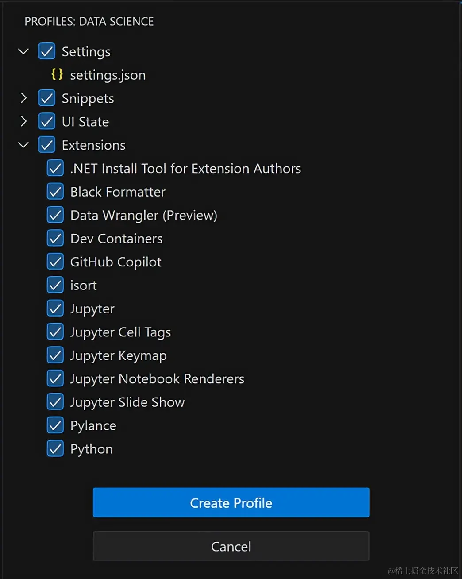Uncheck the Python extension checkbox

coord(55,448)
